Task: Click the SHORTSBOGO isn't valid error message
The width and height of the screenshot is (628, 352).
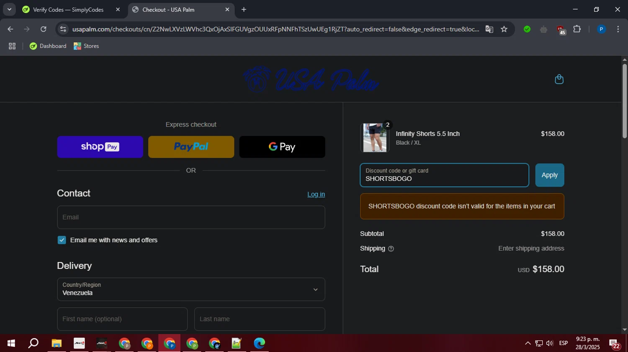Action: [462, 206]
